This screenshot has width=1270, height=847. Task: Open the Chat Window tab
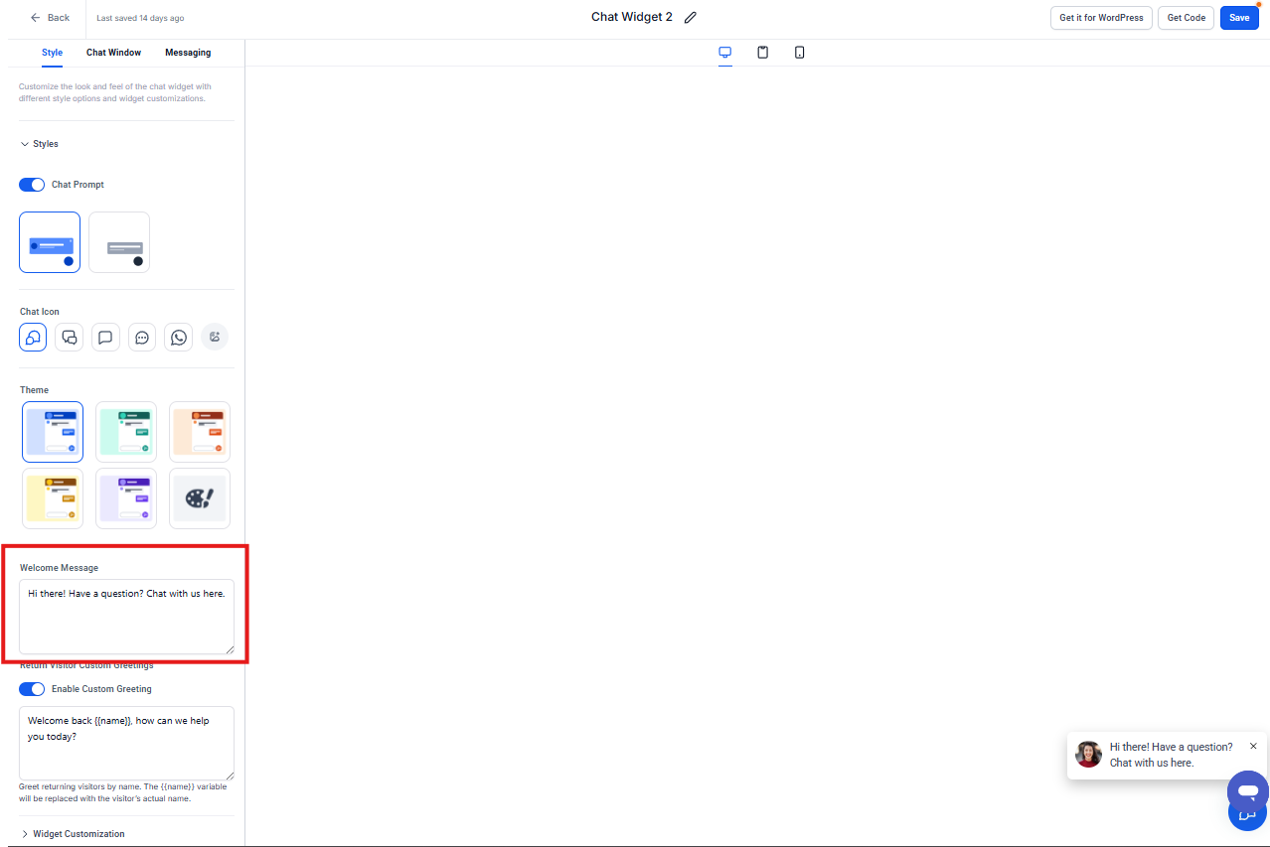coord(113,53)
